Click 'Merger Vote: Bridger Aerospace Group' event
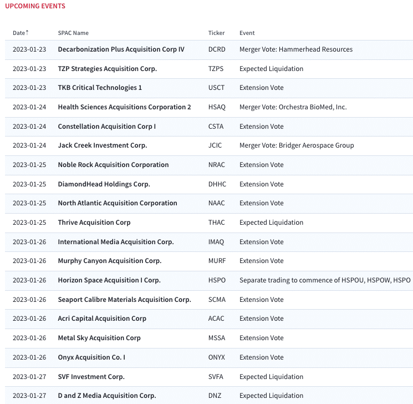 (x=297, y=145)
